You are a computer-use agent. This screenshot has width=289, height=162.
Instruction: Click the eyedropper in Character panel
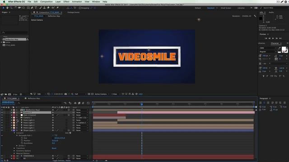pyautogui.click(x=280, y=48)
